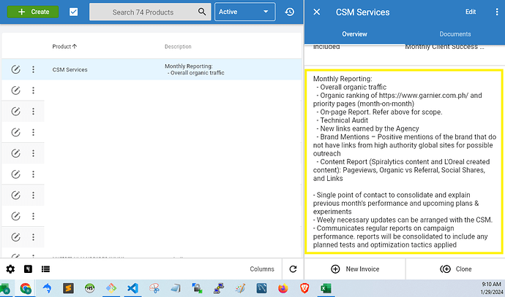Click Edit in CSM Services panel
This screenshot has width=505, height=297.
pyautogui.click(x=470, y=12)
